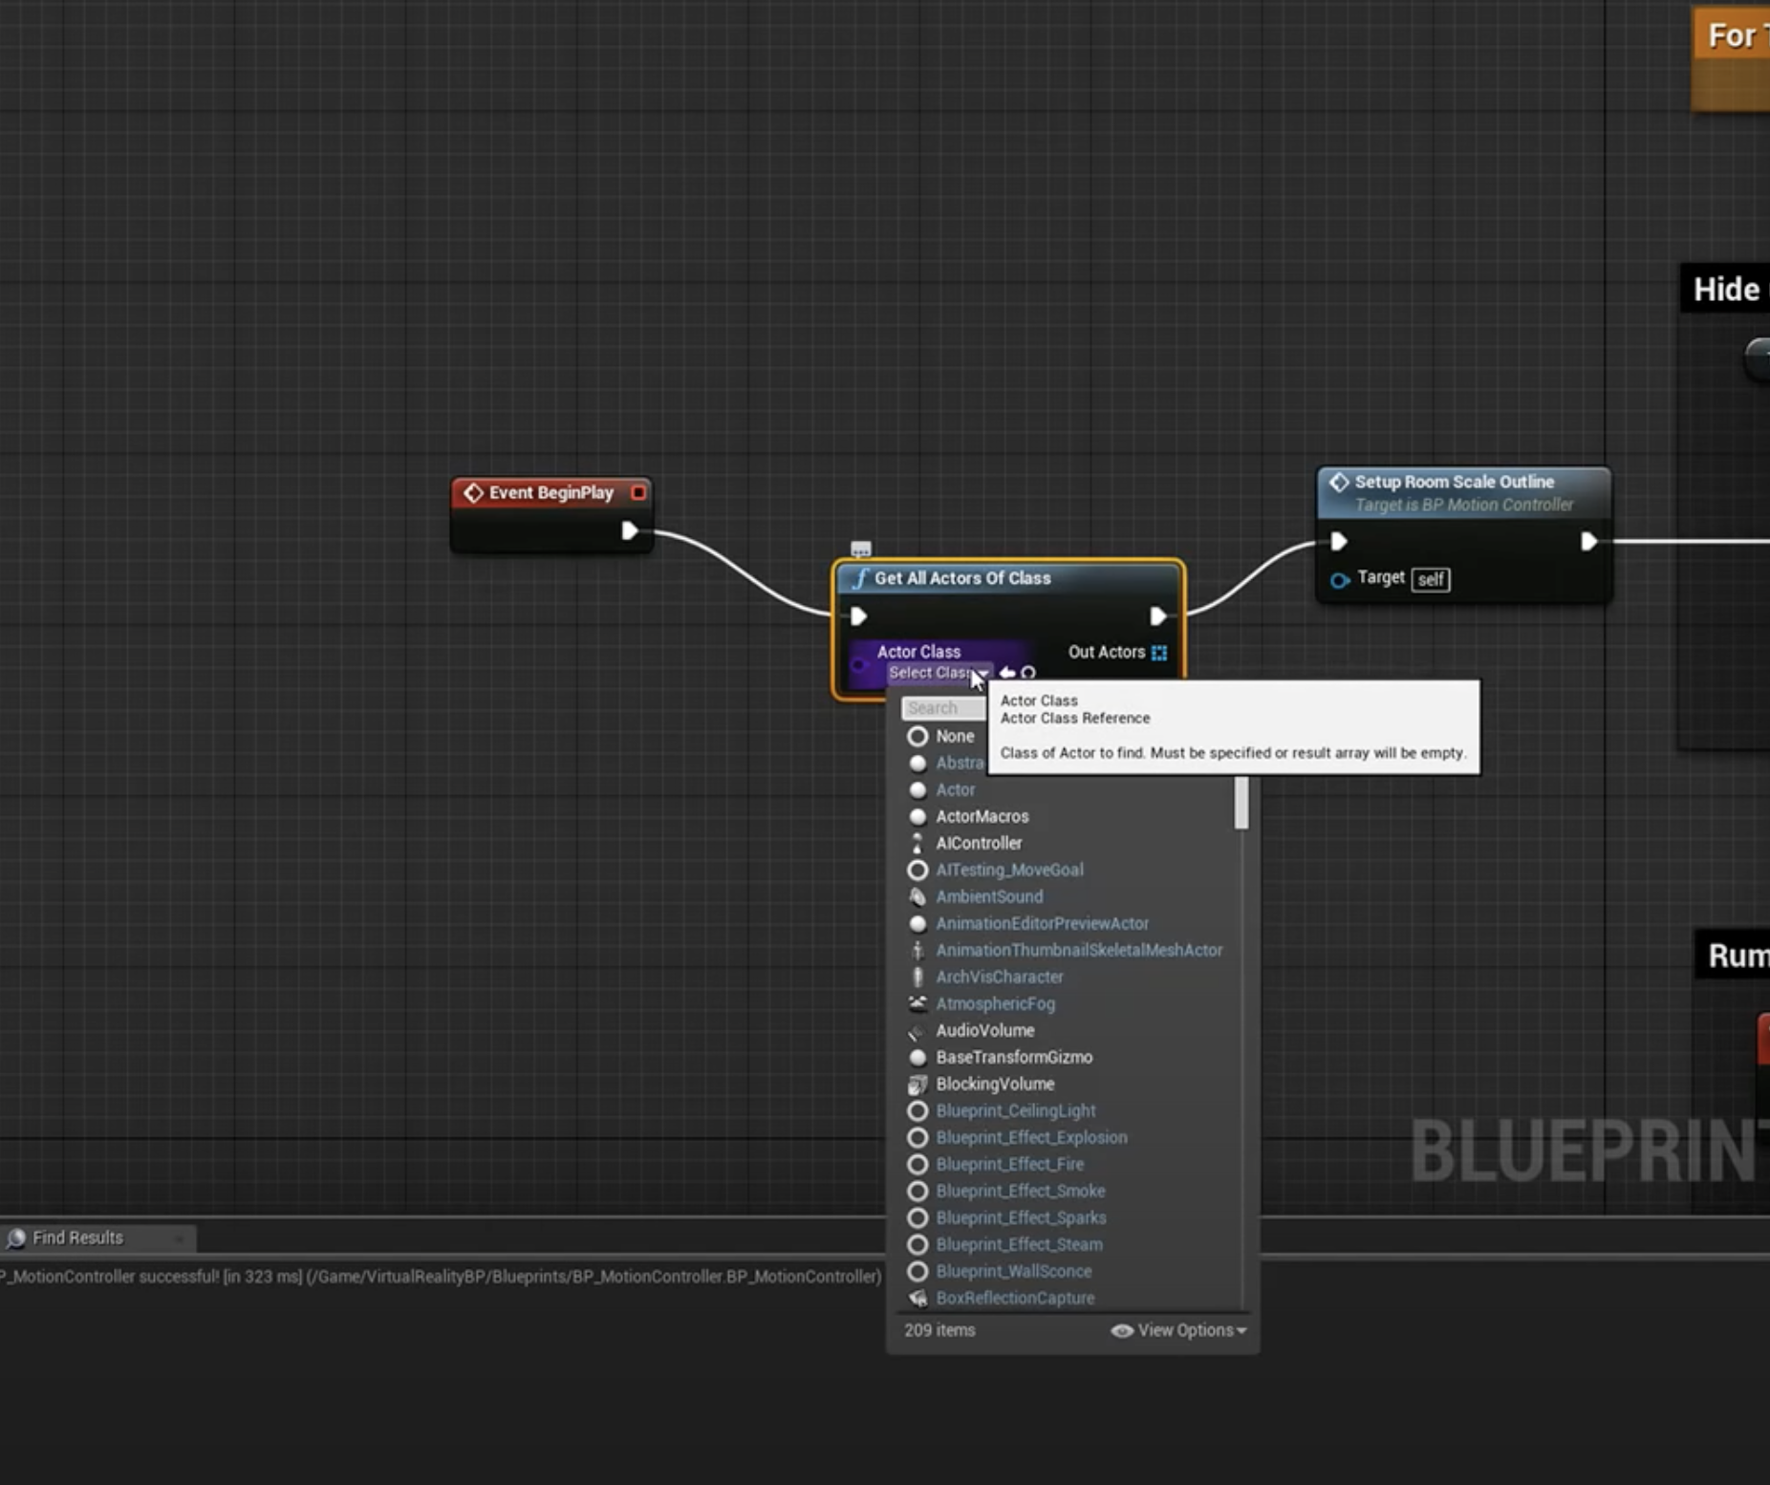Screen dimensions: 1770x1485
Task: Click the Find Results magnifier icon
Action: click(16, 1237)
